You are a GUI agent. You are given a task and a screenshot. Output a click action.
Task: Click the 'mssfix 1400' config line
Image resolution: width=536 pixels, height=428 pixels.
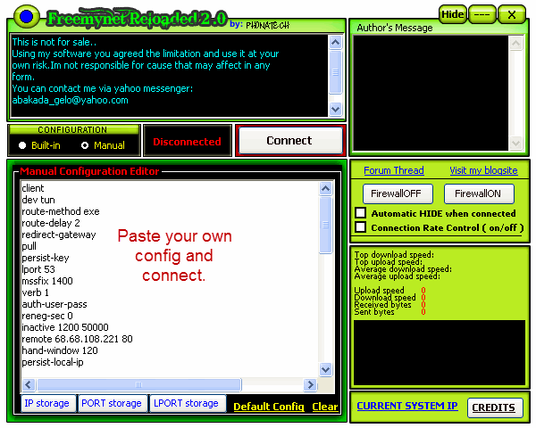(47, 281)
